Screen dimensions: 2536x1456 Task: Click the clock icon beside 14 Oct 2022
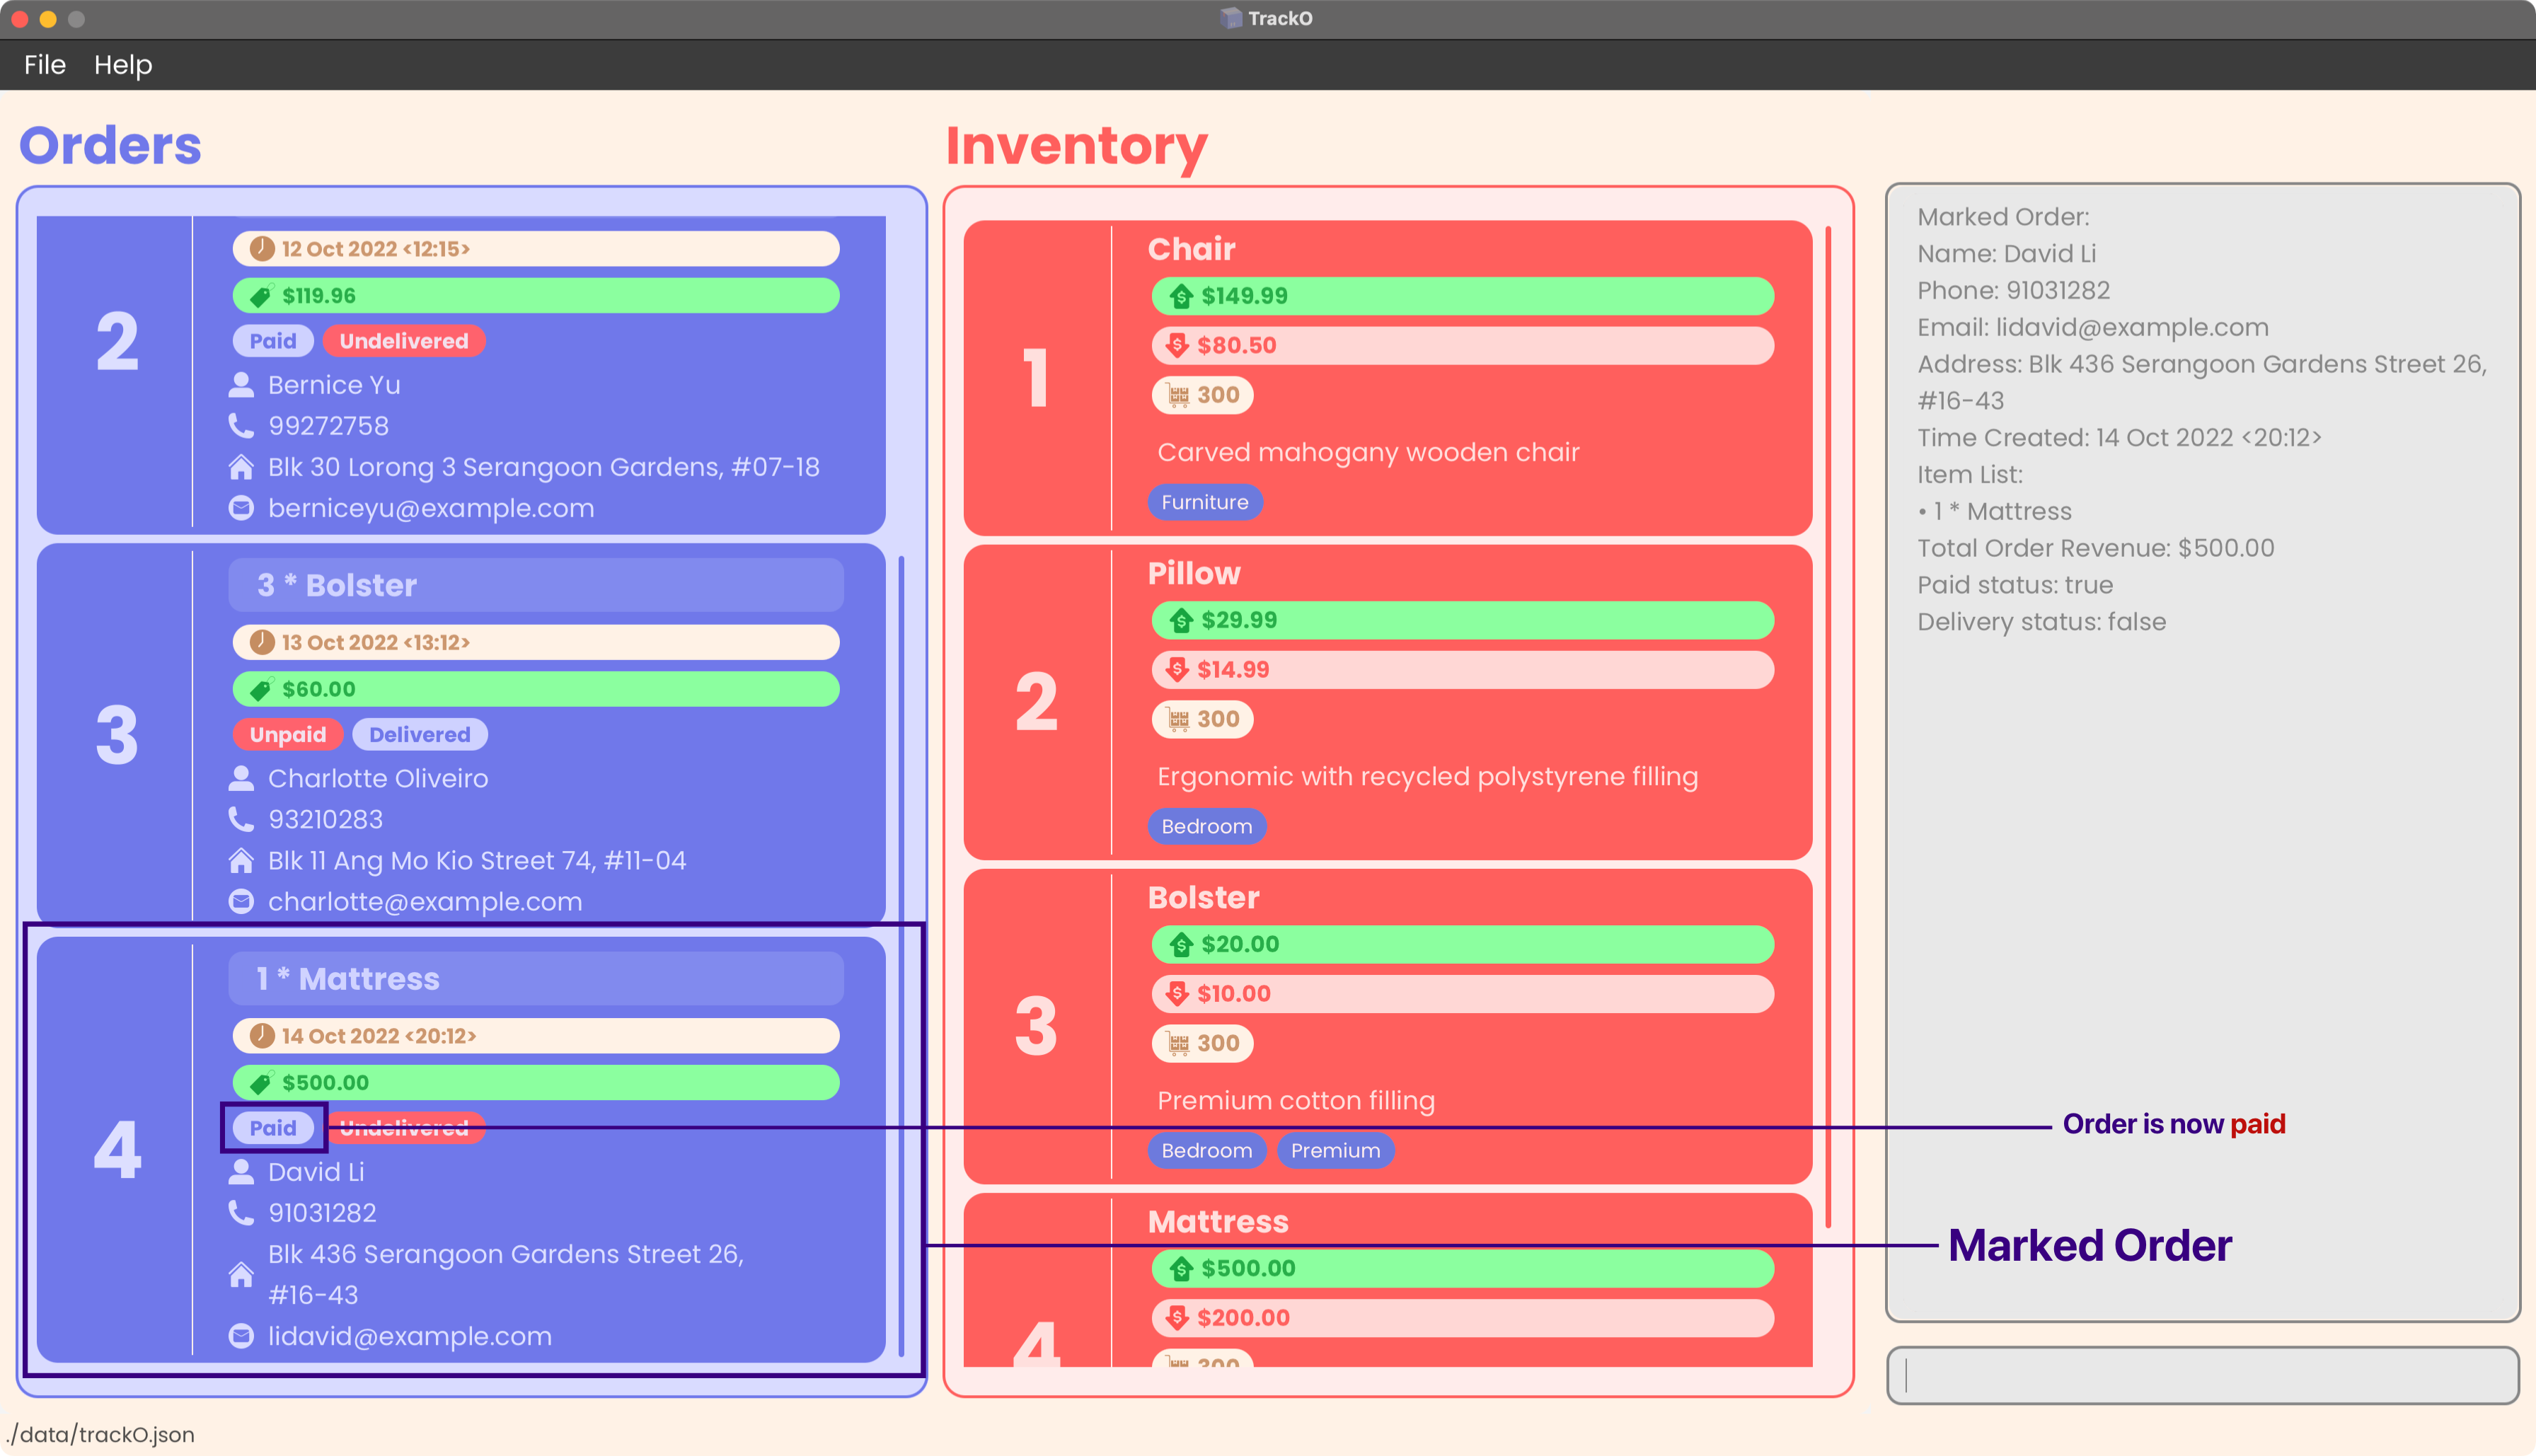(262, 1035)
